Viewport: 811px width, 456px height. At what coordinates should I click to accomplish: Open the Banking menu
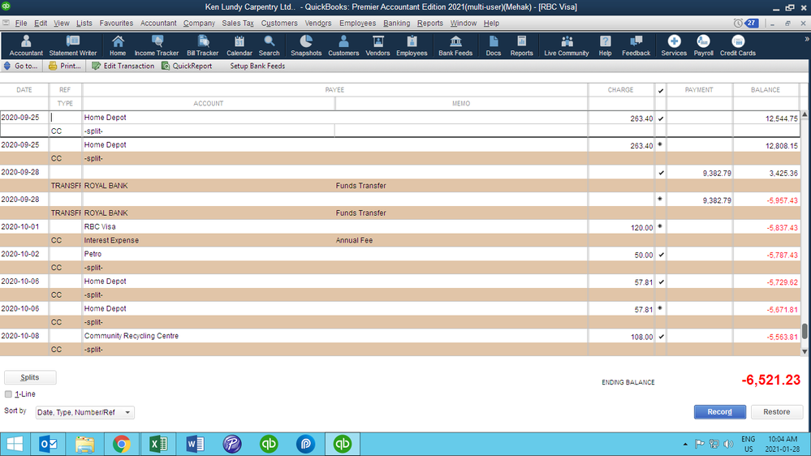pyautogui.click(x=396, y=24)
